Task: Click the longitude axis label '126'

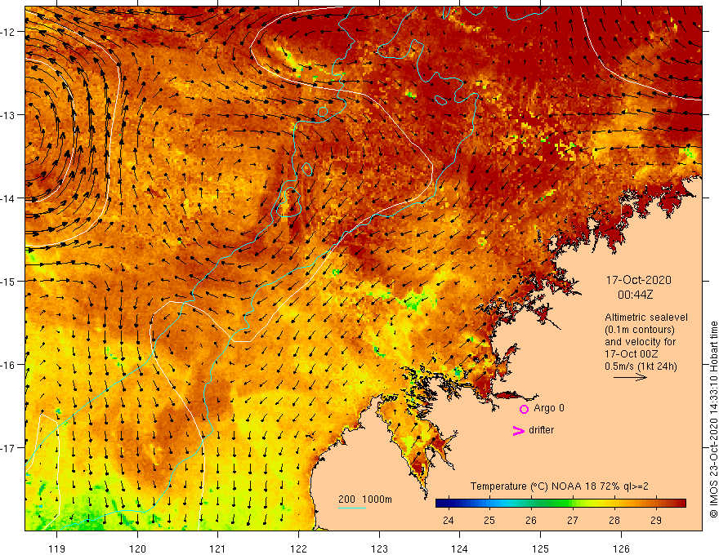Action: [621, 548]
